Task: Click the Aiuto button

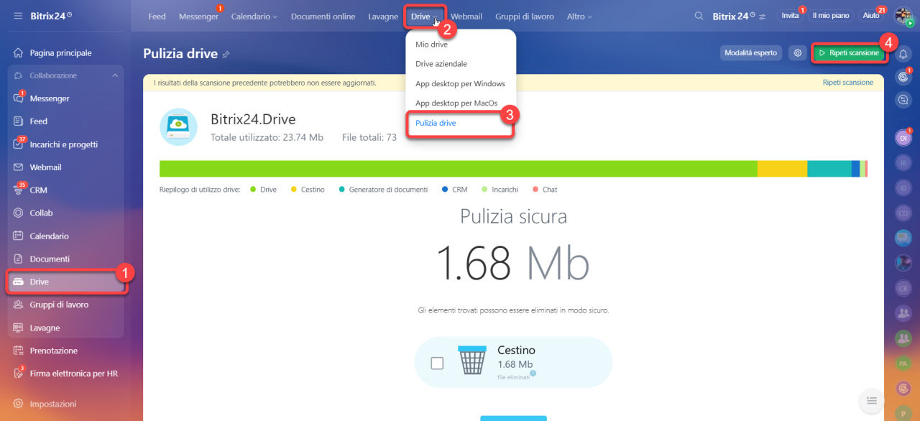Action: pos(871,16)
